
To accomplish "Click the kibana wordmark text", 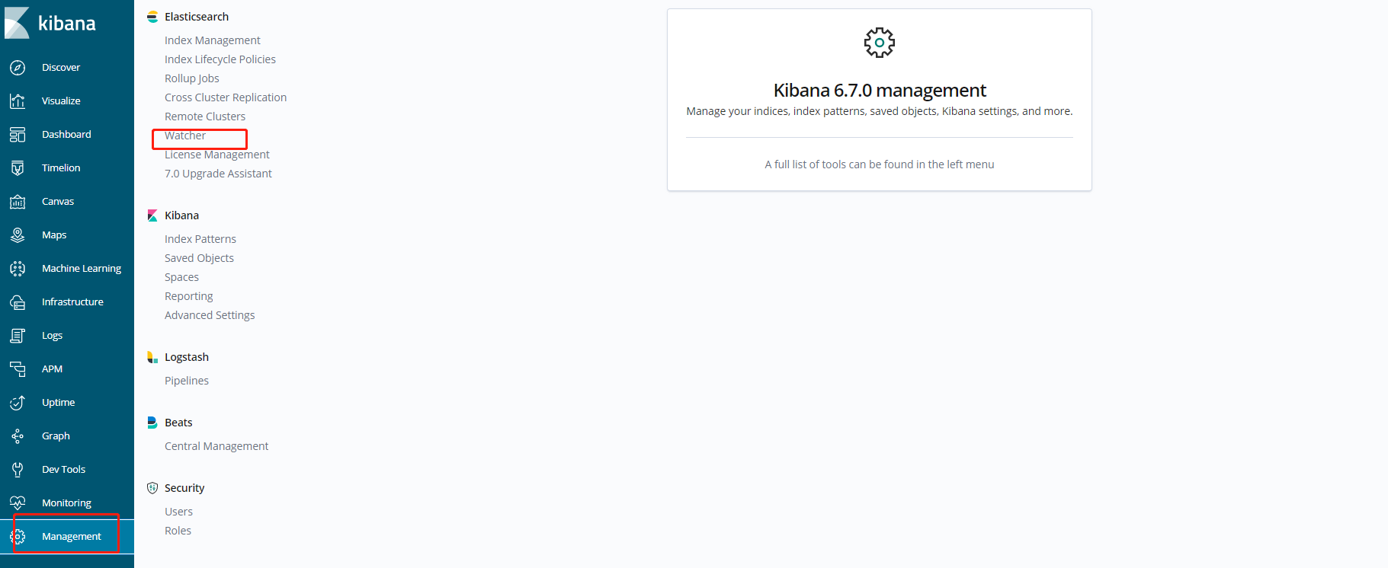I will coord(67,24).
